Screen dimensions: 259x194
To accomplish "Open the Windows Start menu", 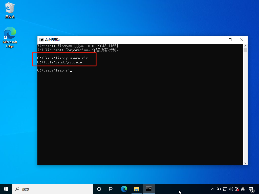I will pyautogui.click(x=6, y=189).
